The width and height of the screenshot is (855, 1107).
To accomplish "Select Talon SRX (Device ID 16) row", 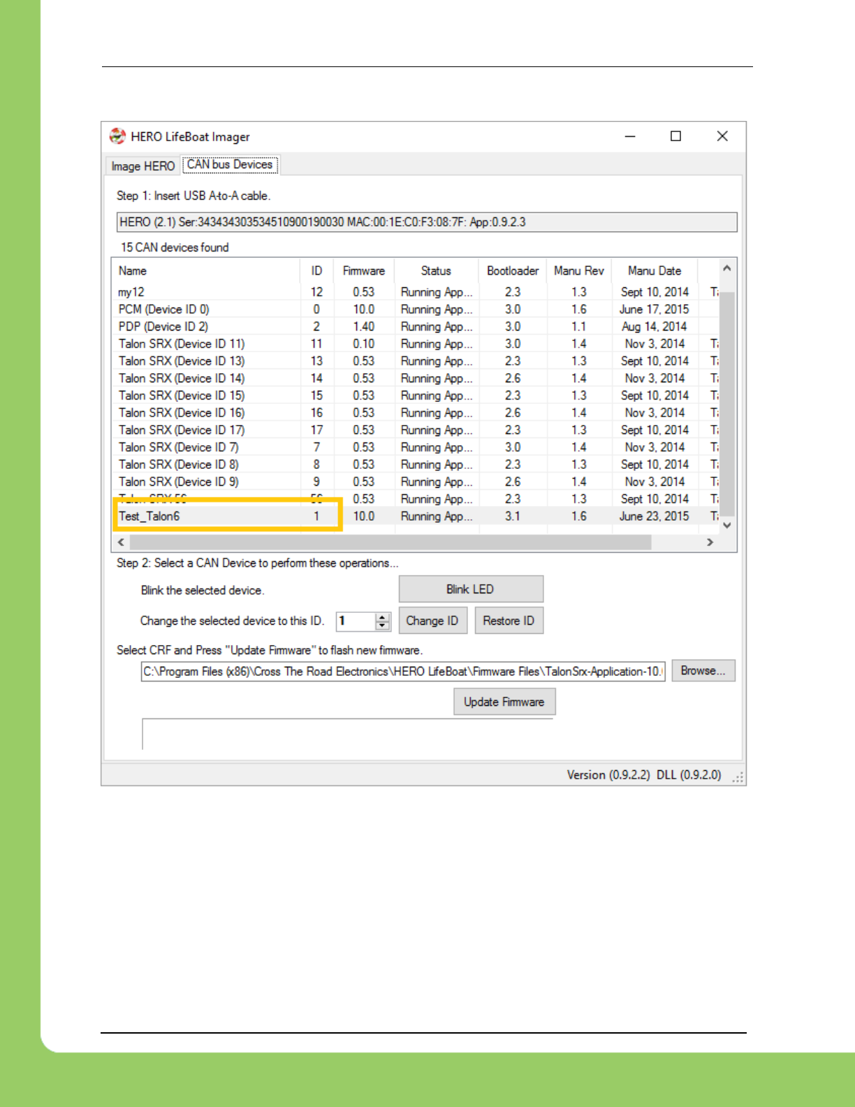I will click(416, 413).
